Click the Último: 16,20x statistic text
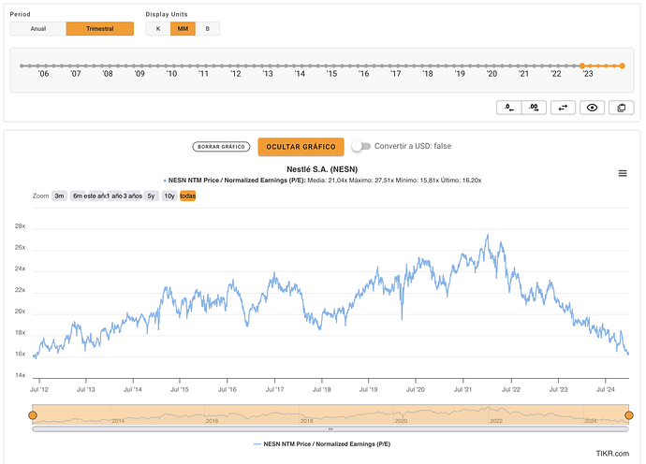The width and height of the screenshot is (646, 464). [x=461, y=181]
